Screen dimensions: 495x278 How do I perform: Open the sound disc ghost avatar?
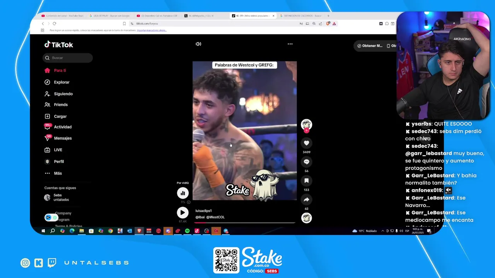[306, 218]
